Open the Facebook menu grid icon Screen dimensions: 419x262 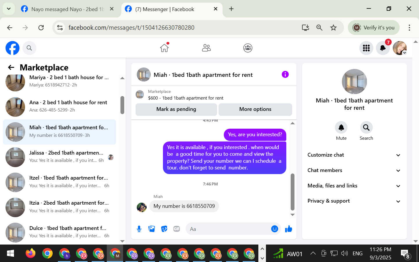tap(366, 48)
